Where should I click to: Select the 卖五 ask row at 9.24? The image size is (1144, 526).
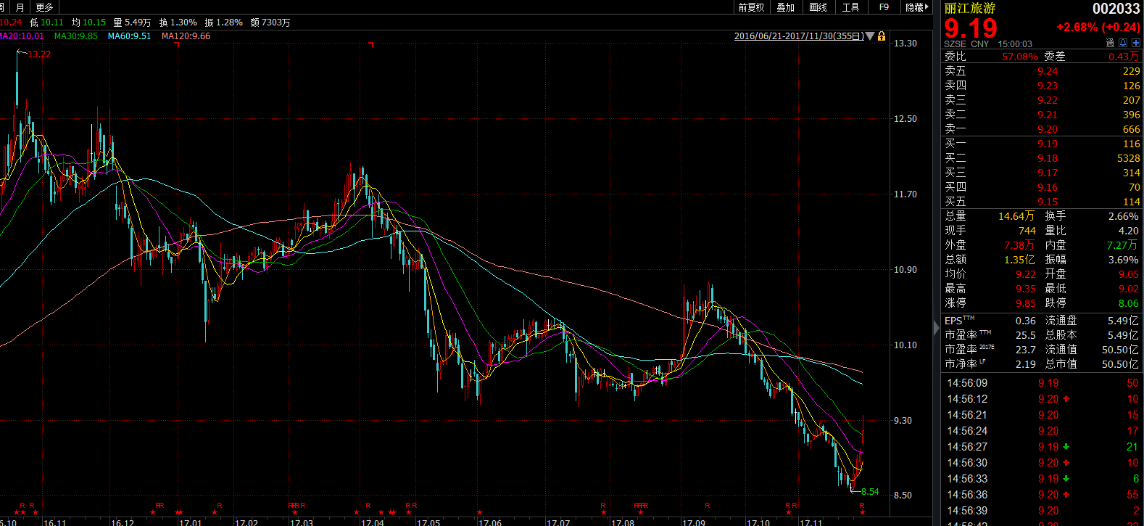tap(1042, 71)
